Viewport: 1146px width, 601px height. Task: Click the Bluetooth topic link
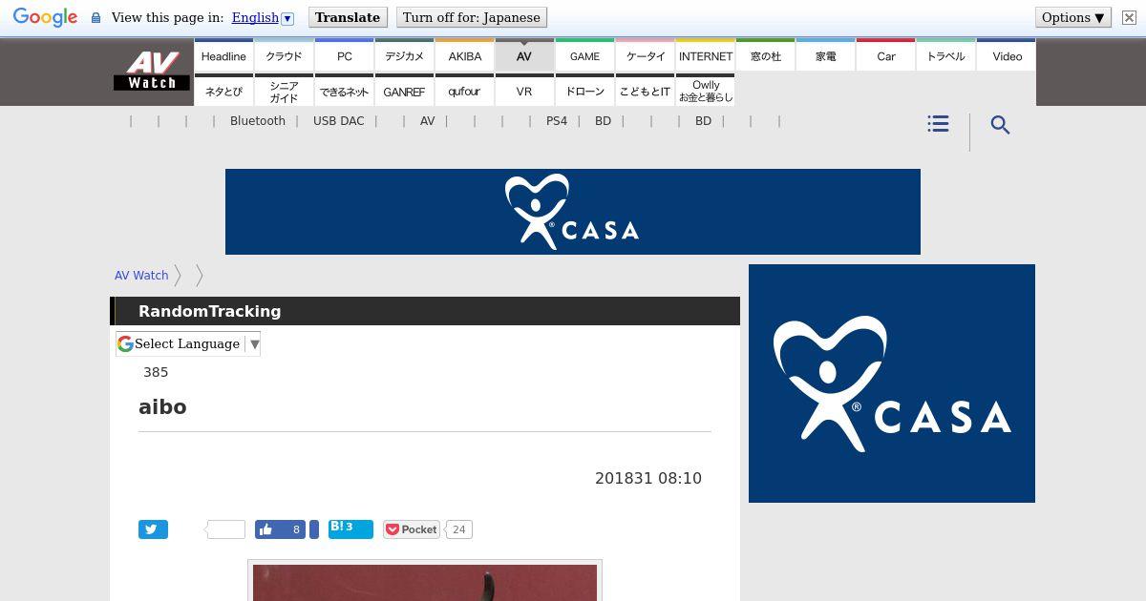point(258,121)
